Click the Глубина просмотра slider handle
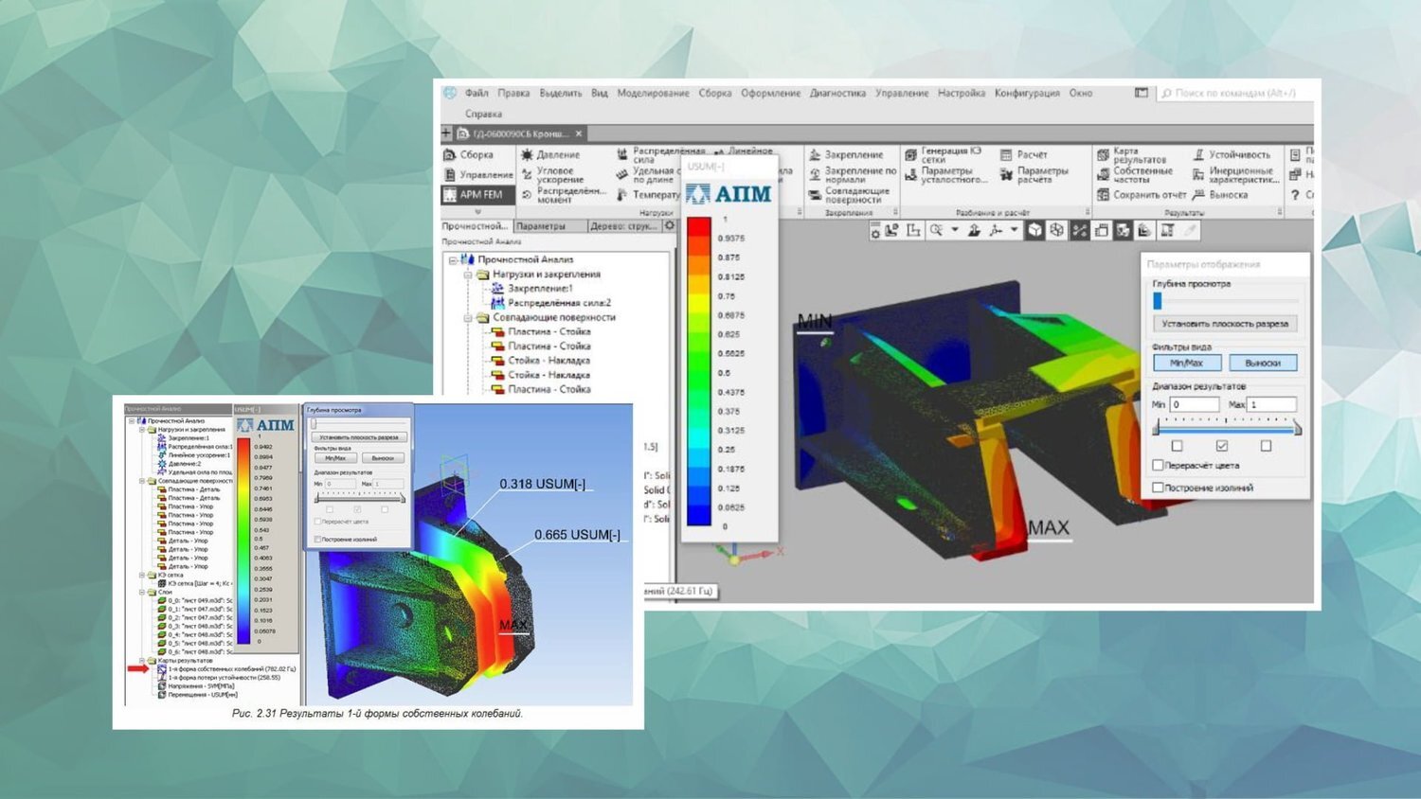The height and width of the screenshot is (799, 1421). tap(1157, 300)
